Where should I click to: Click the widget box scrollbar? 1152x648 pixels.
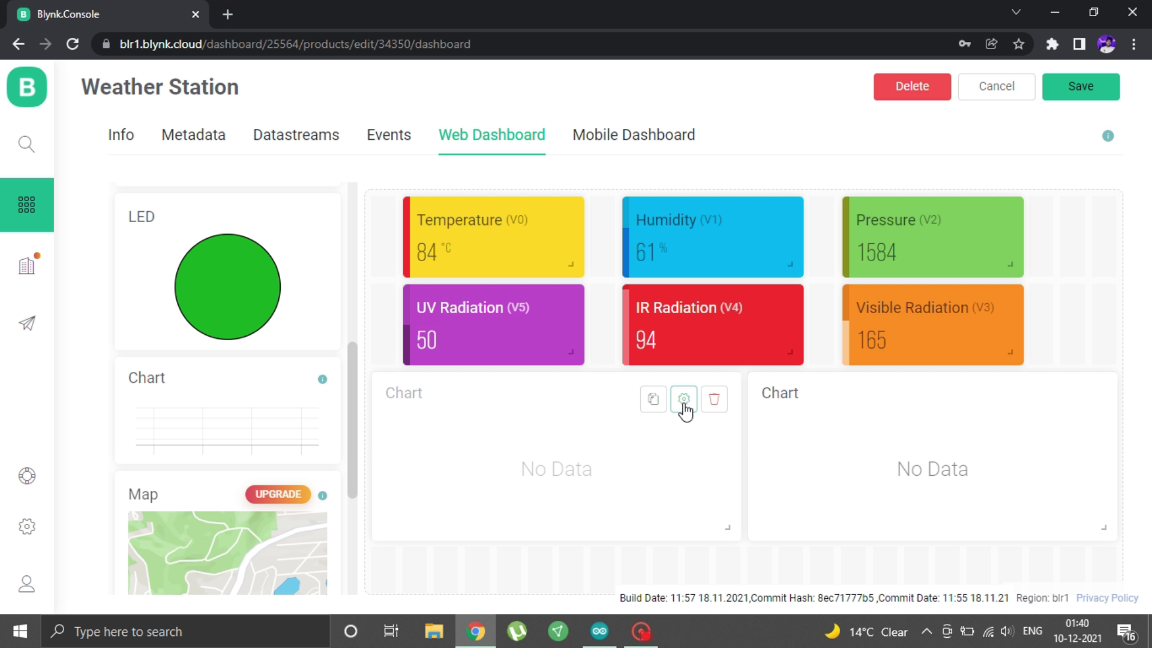click(352, 420)
